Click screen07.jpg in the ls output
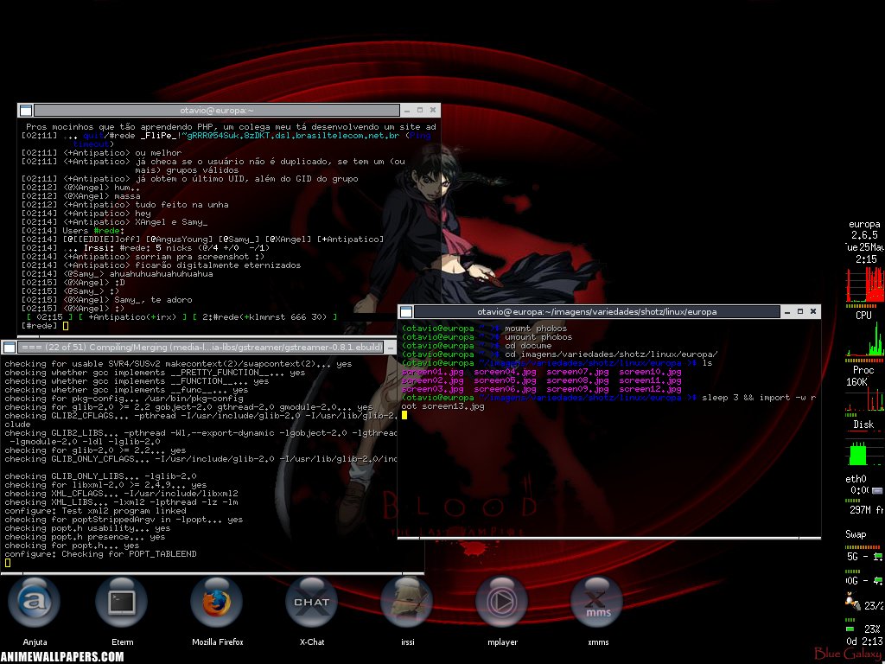 [577, 372]
